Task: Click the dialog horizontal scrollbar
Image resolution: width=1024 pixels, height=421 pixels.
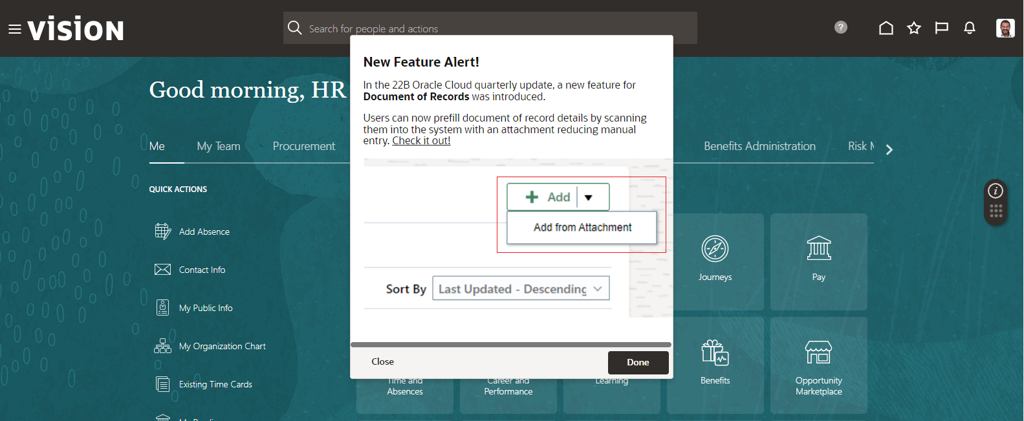Action: pos(511,345)
